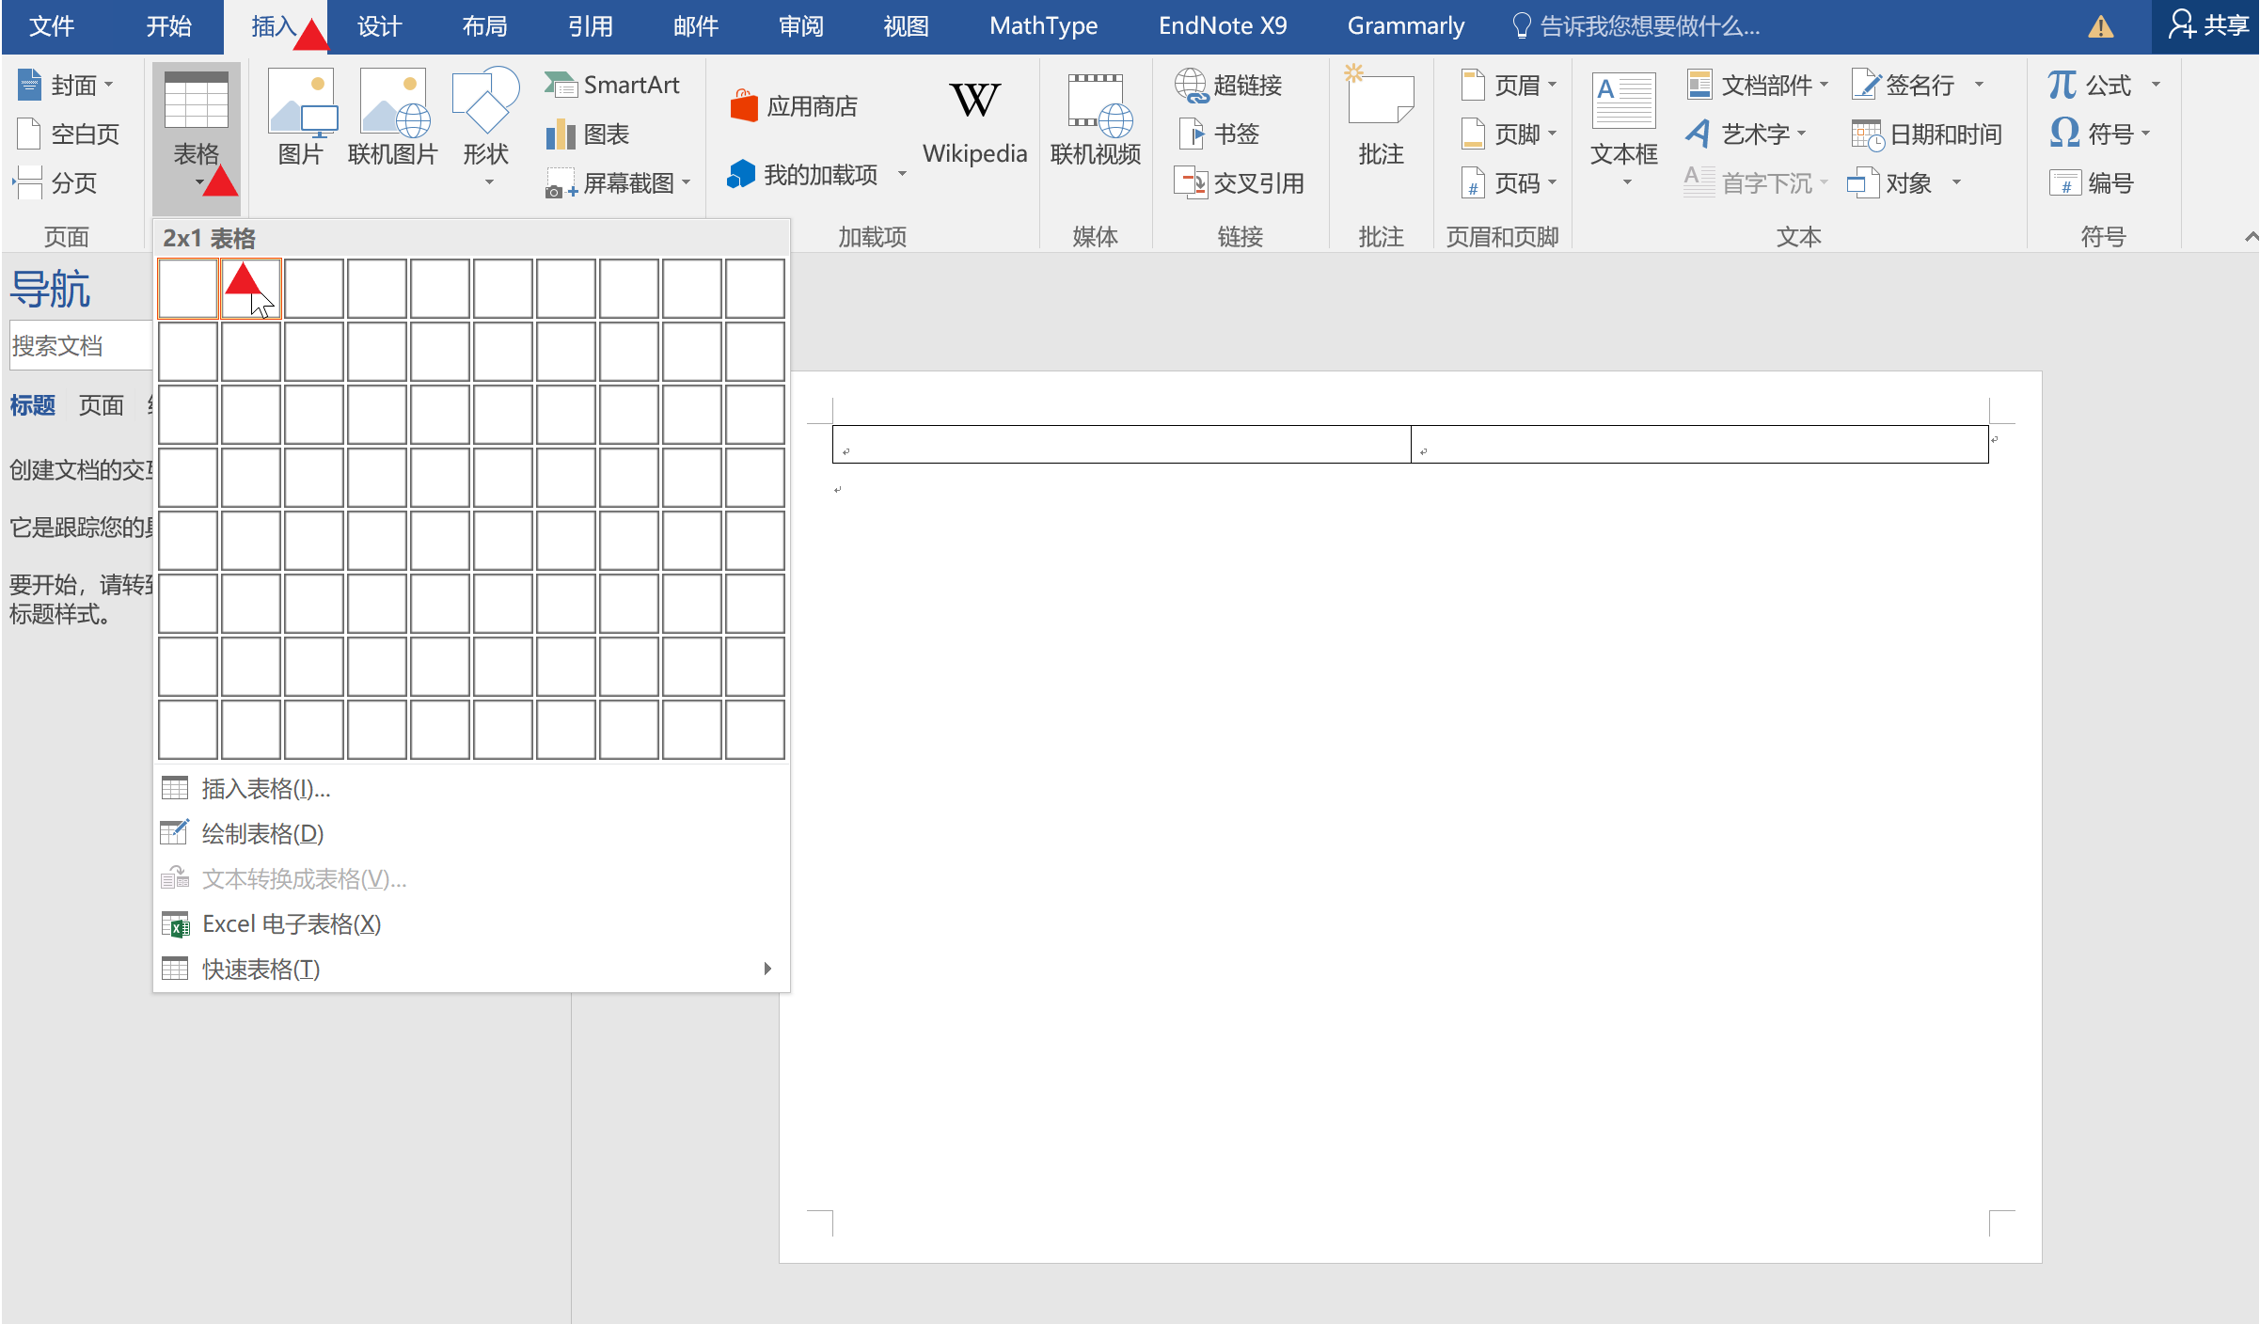Click the Tell Me (告诉我您想要做什么) box

coord(1636,26)
